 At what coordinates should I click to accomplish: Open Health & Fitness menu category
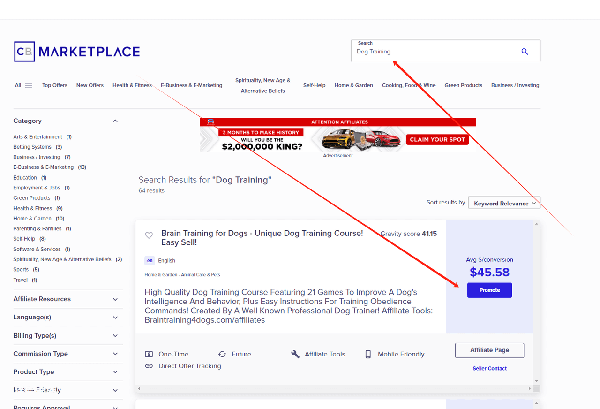[x=132, y=85]
